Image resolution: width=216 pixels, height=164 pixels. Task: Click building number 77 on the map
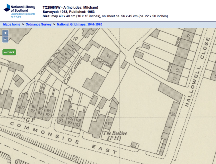(x=22, y=108)
